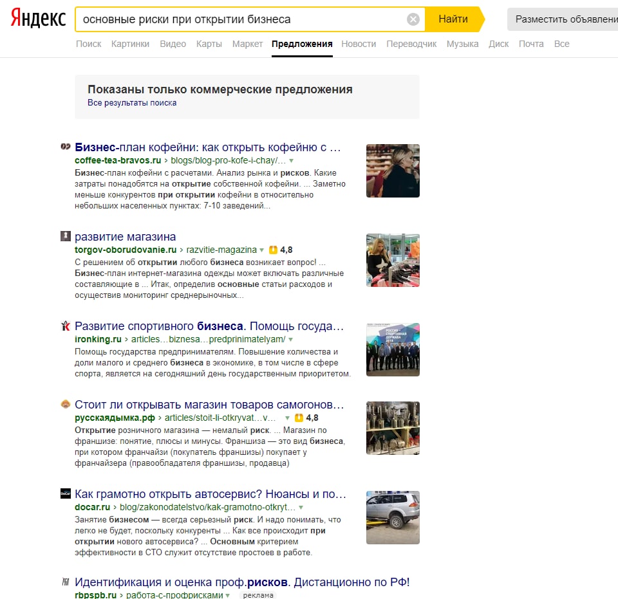This screenshot has height=599, width=618.
Task: Open the Бизнес-план кофейни result title
Action: click(x=208, y=147)
